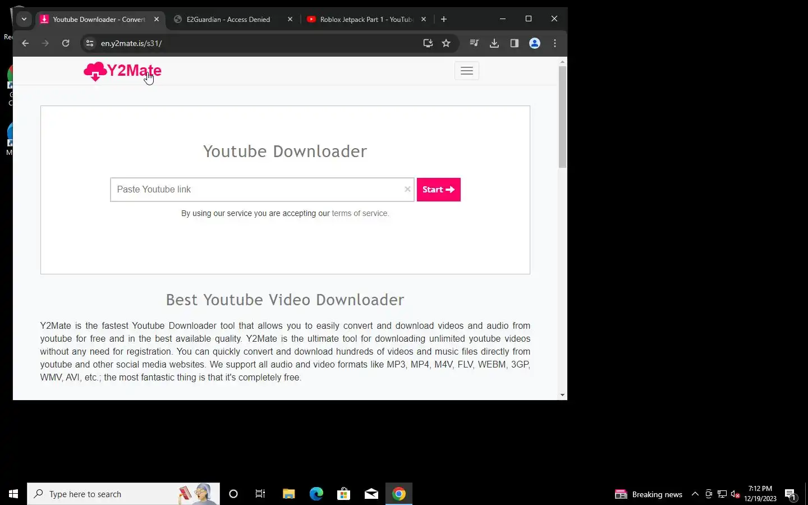
Task: Click the Start button
Action: coord(438,190)
